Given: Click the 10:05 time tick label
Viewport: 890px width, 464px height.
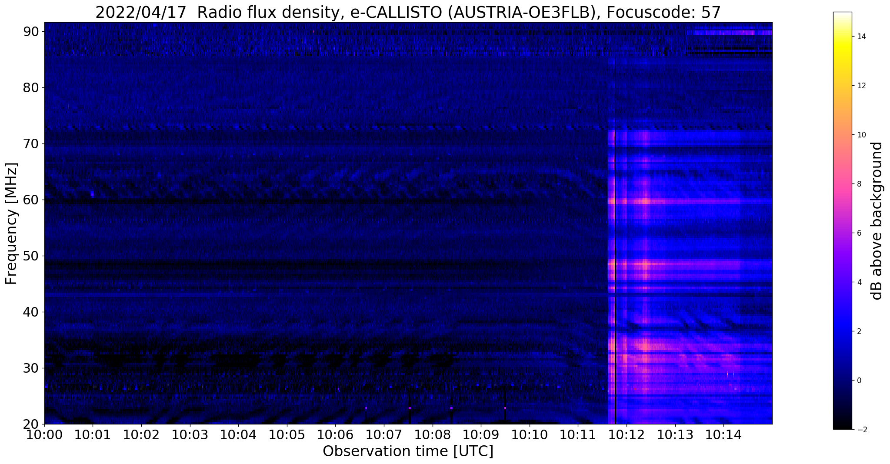Looking at the screenshot, I should 287,435.
